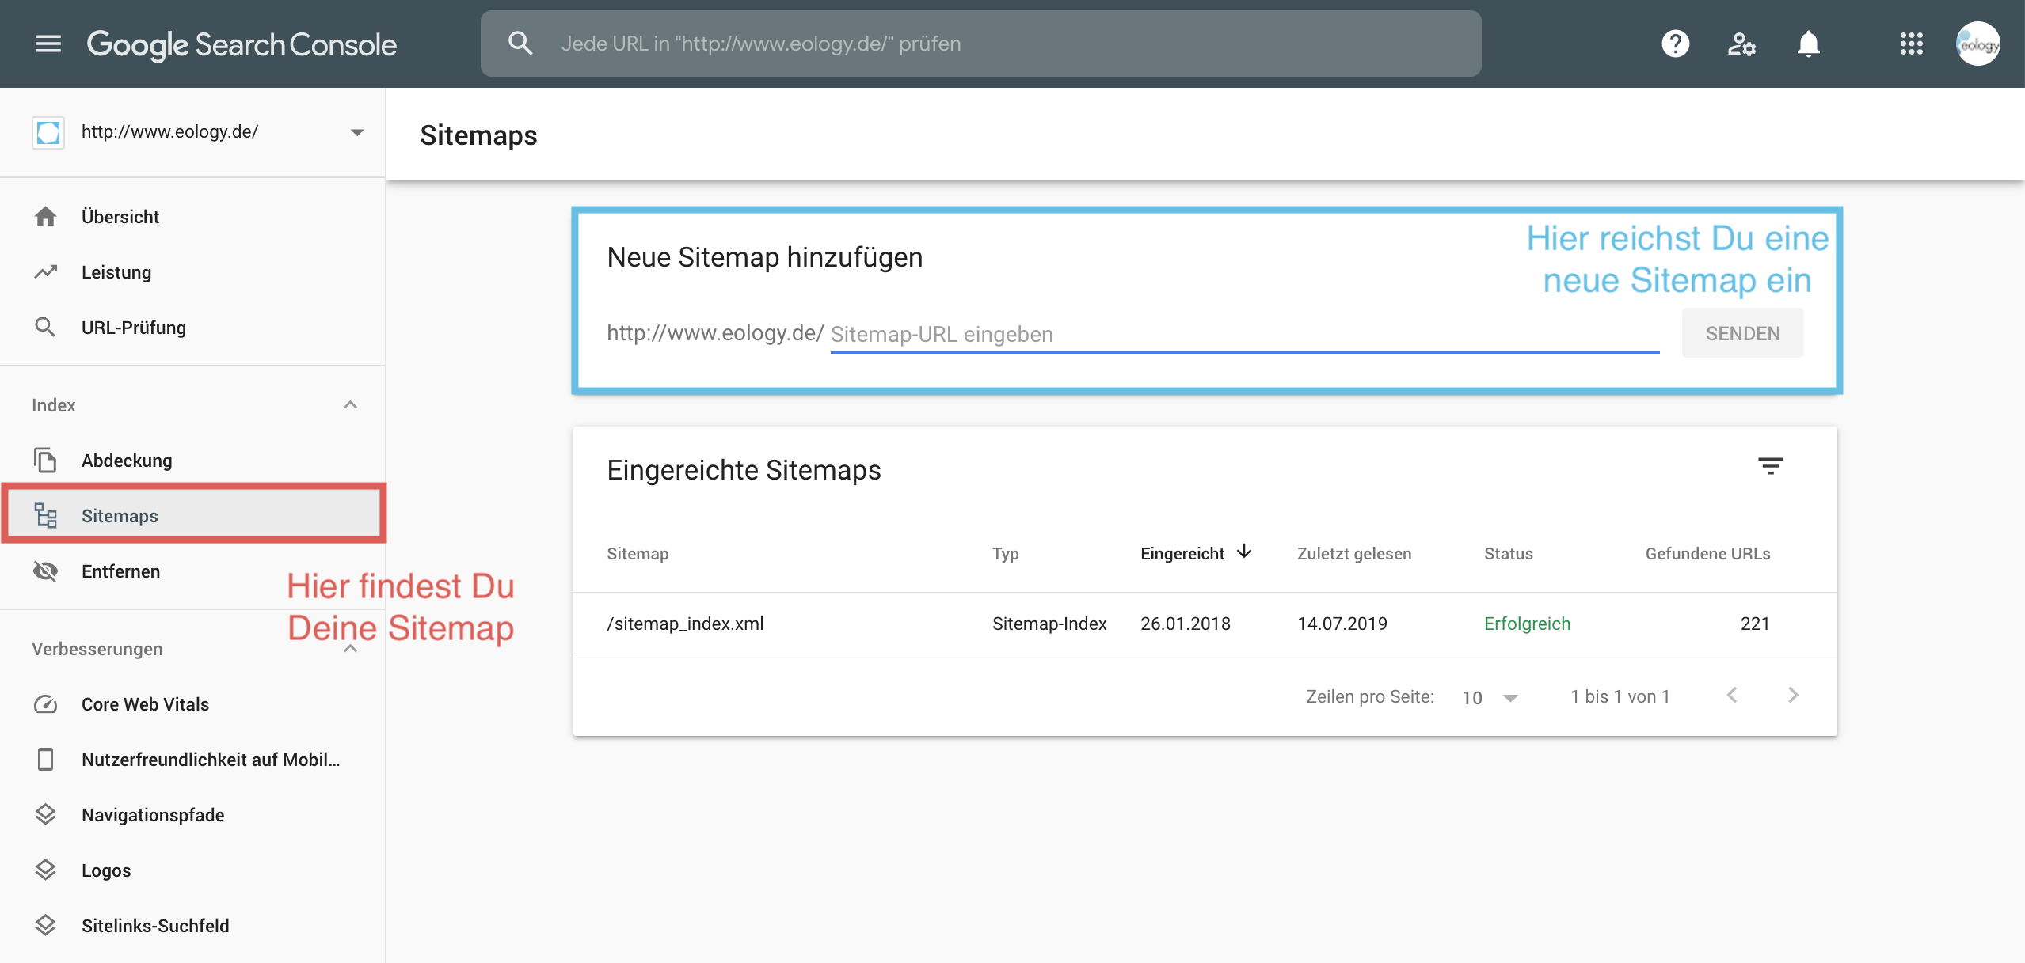The height and width of the screenshot is (963, 2025).
Task: Click the Navigationspfade layers icon
Action: click(x=46, y=814)
